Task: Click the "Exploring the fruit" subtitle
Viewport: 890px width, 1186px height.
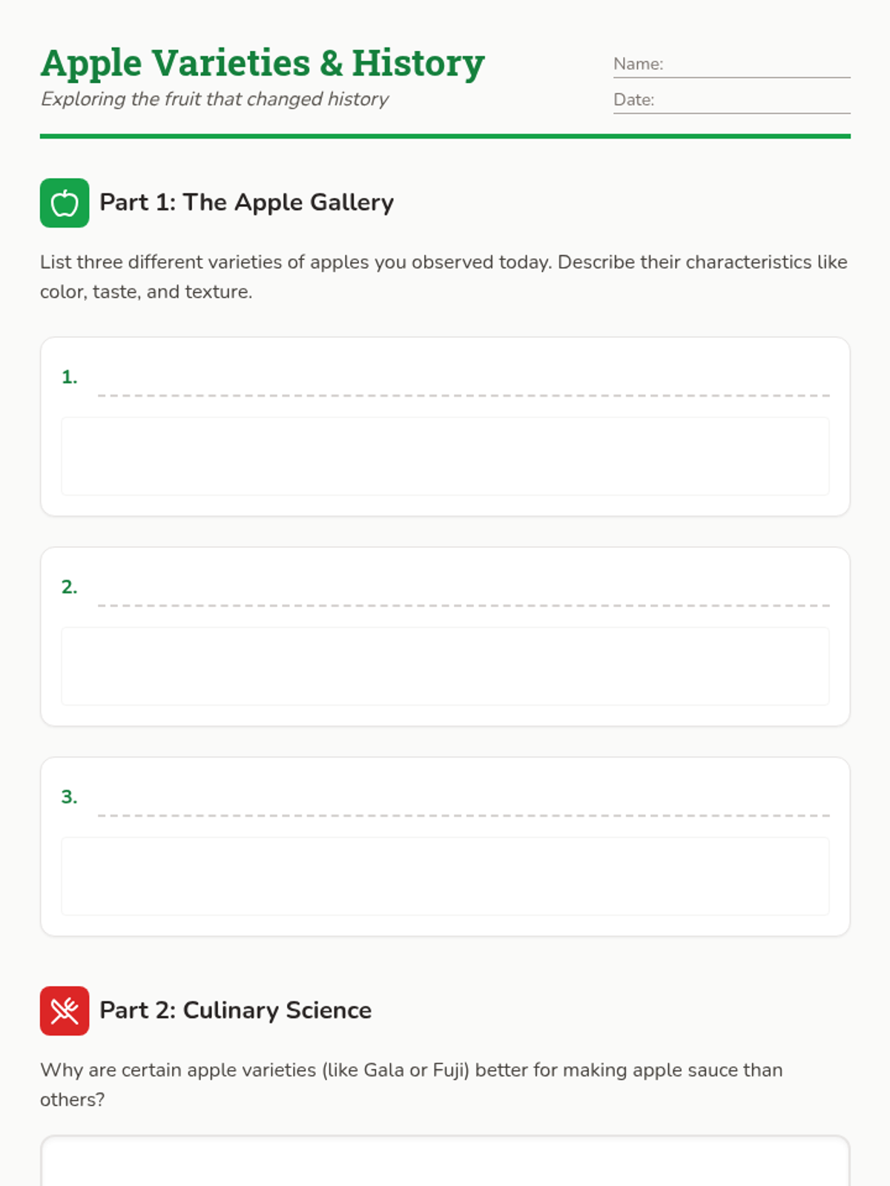Action: tap(214, 99)
